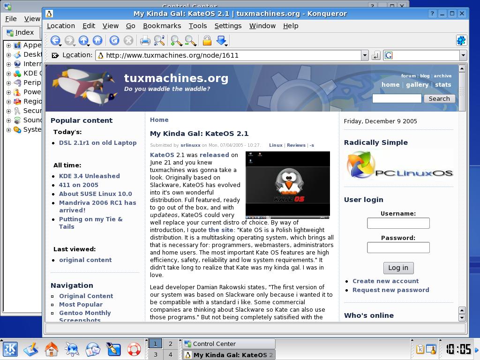Image resolution: width=480 pixels, height=360 pixels.
Task: Expand Appearance tree node in Control Center
Action: coord(8,45)
